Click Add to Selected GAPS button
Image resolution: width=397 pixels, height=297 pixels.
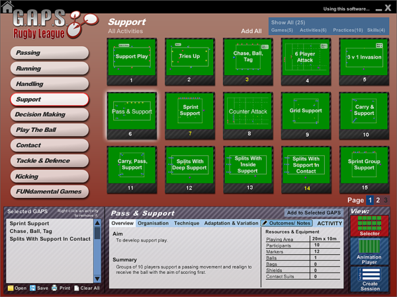click(314, 213)
